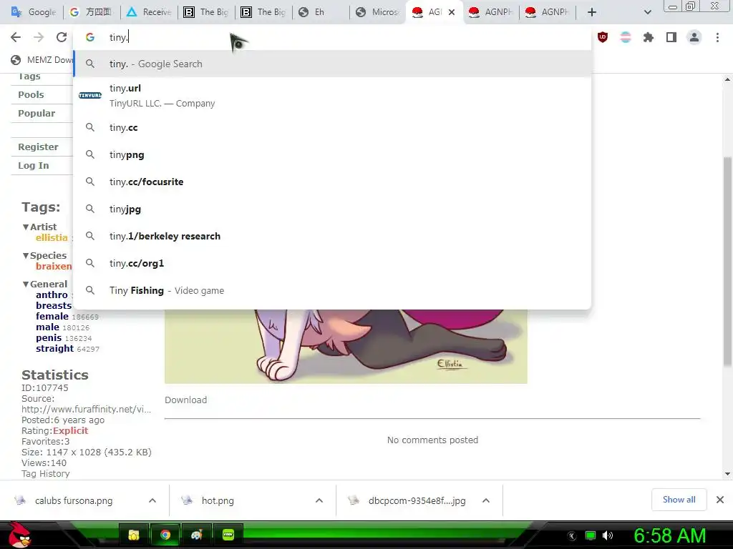Click the address bar containing tiny.
The image size is (733, 549).
(332, 37)
